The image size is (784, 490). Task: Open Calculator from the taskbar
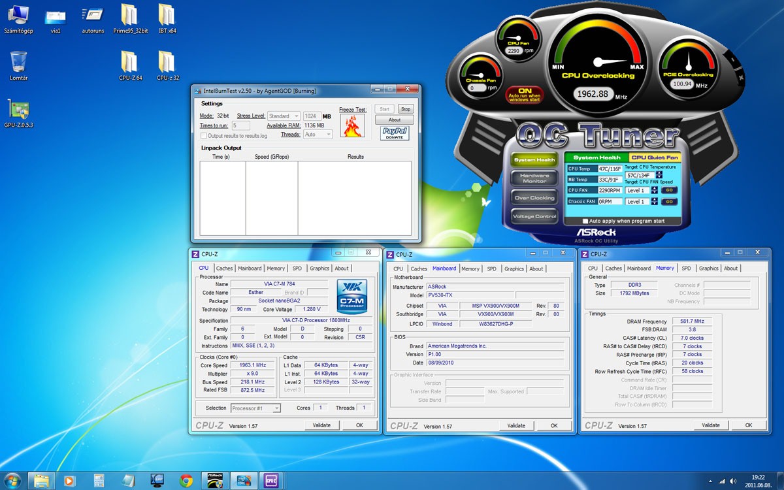(x=99, y=481)
